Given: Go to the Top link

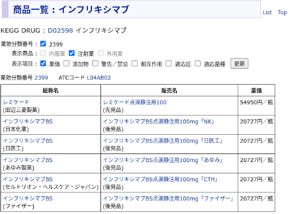Looking at the screenshot, I should [282, 12].
